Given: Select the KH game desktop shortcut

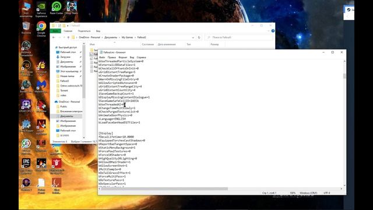Looking at the screenshot, I should 41,145.
